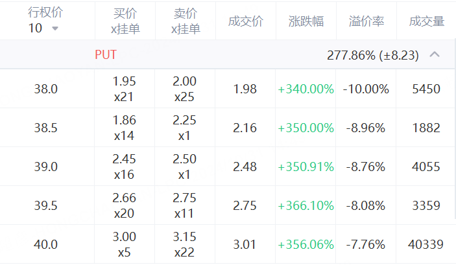Click the 卖价 x挂单 column header
The width and height of the screenshot is (456, 265).
coord(185,21)
